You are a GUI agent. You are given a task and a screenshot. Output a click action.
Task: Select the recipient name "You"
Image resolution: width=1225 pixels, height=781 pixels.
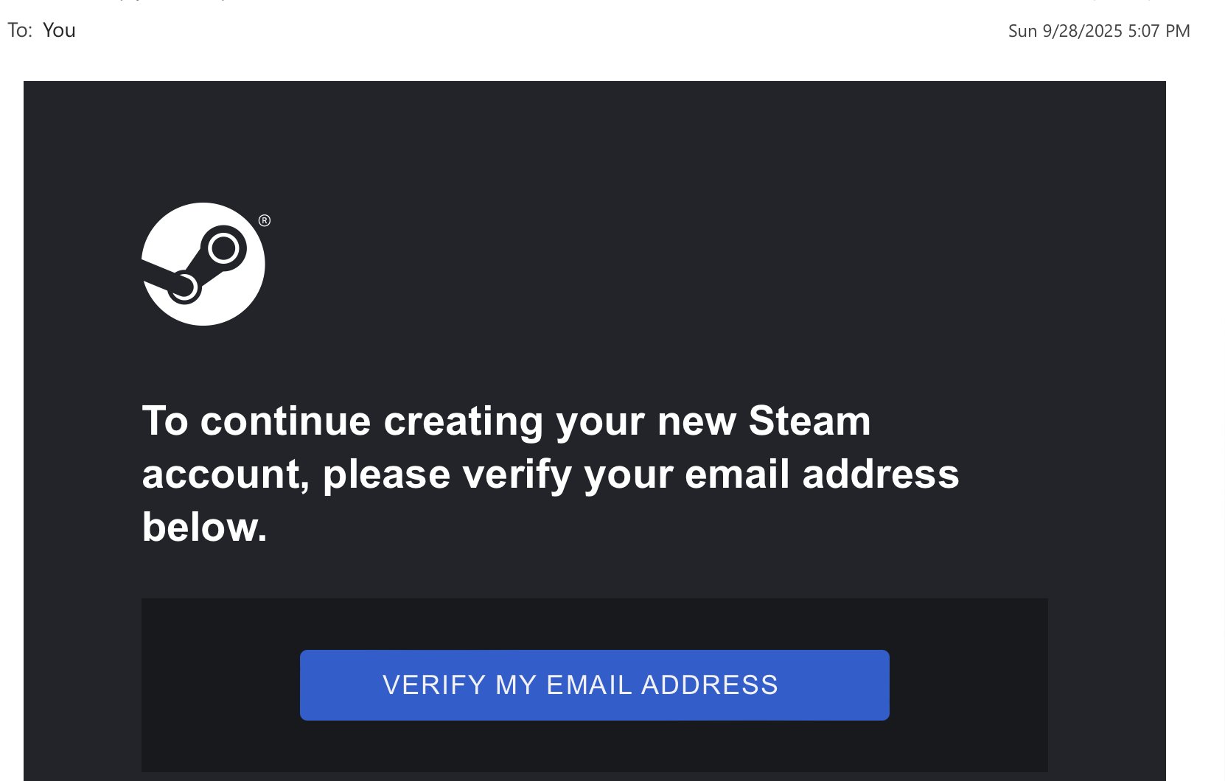tap(59, 30)
